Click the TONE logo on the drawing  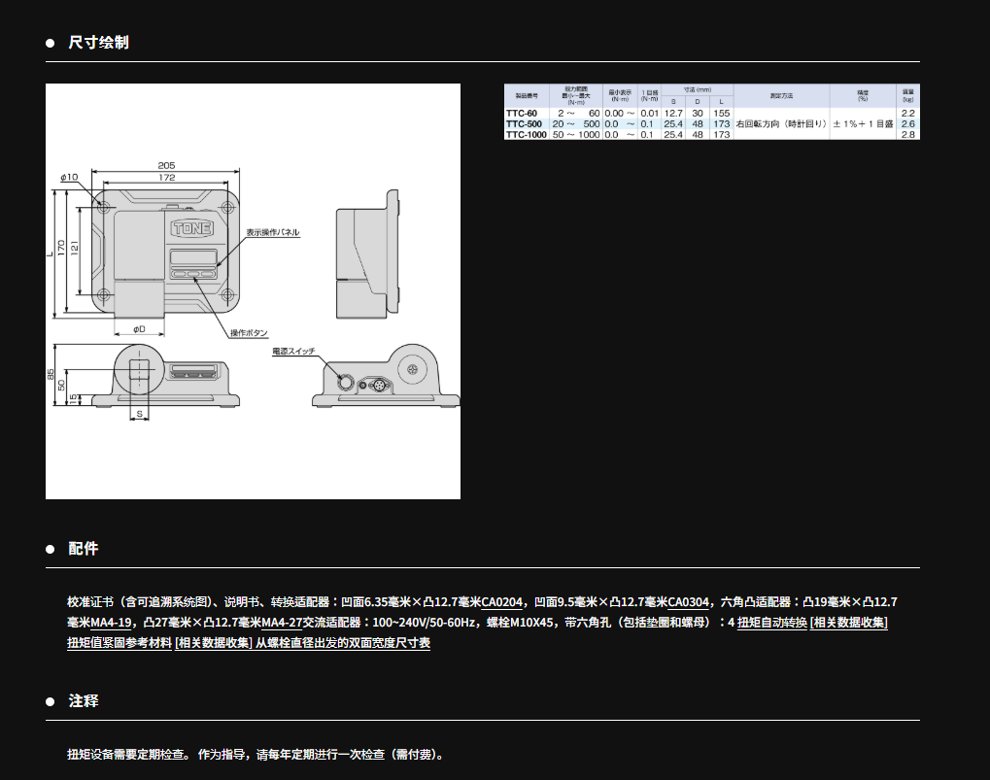click(x=197, y=229)
